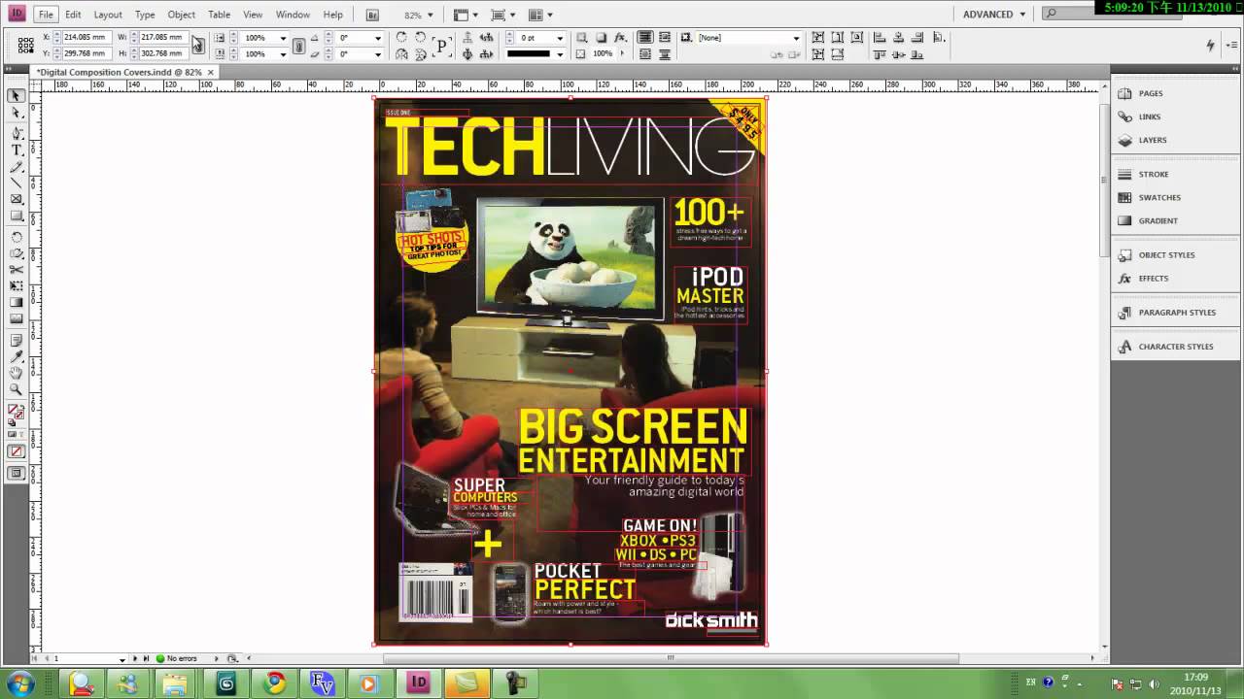
Task: Click Apply Gradient swatch icon in panel GRADIENT
Action: click(1125, 220)
